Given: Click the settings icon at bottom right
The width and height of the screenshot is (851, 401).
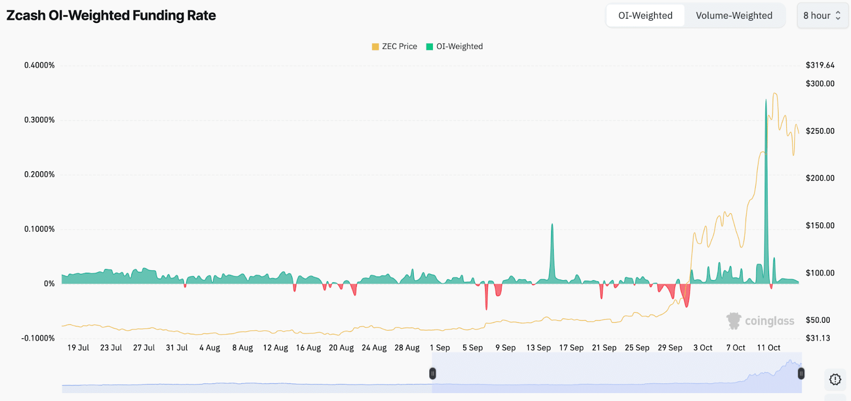Looking at the screenshot, I should (835, 379).
